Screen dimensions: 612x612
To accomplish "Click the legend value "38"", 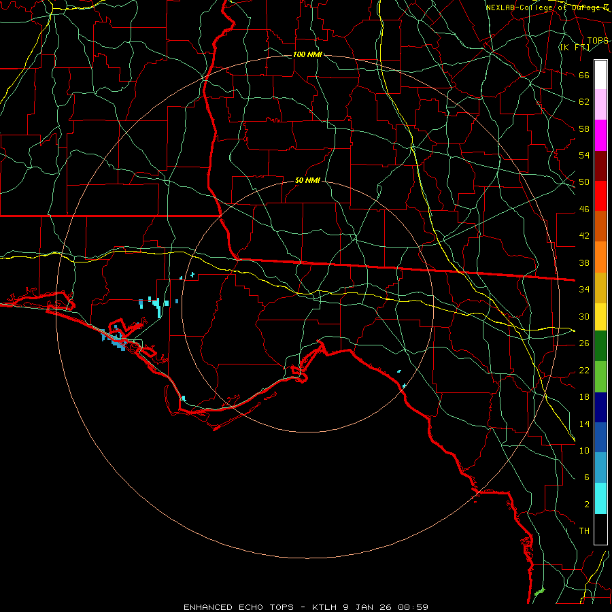I will point(584,262).
